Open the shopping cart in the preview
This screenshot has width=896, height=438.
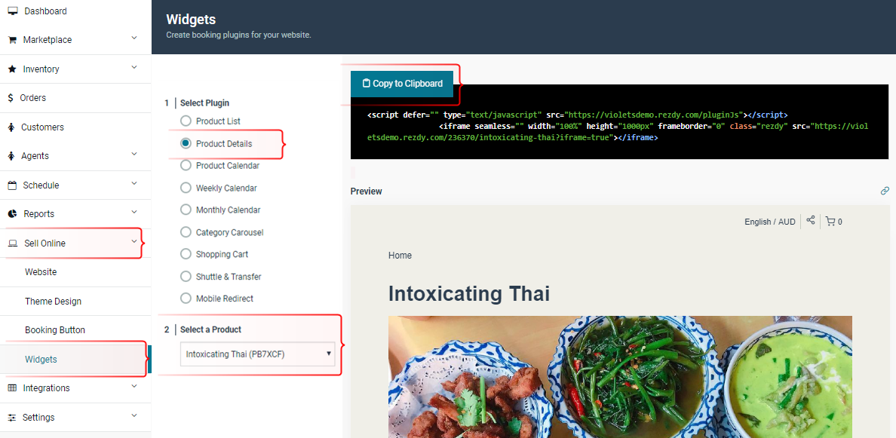coord(834,222)
